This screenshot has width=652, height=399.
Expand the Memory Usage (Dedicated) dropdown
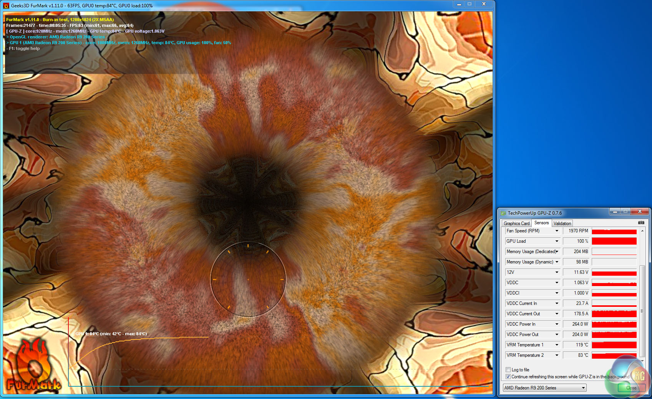tap(557, 252)
